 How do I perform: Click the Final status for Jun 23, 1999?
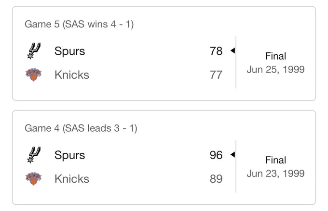(x=275, y=160)
